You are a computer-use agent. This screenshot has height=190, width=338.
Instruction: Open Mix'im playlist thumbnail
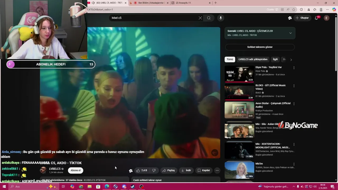coord(239,170)
